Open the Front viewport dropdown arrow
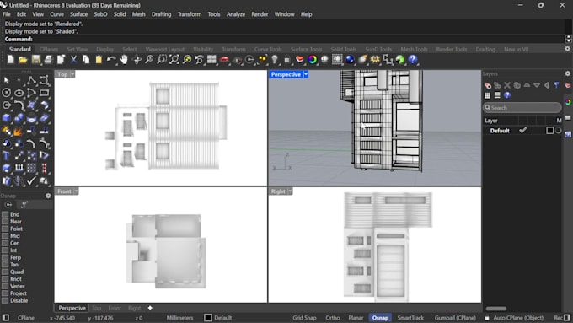The image size is (573, 323). (76, 191)
